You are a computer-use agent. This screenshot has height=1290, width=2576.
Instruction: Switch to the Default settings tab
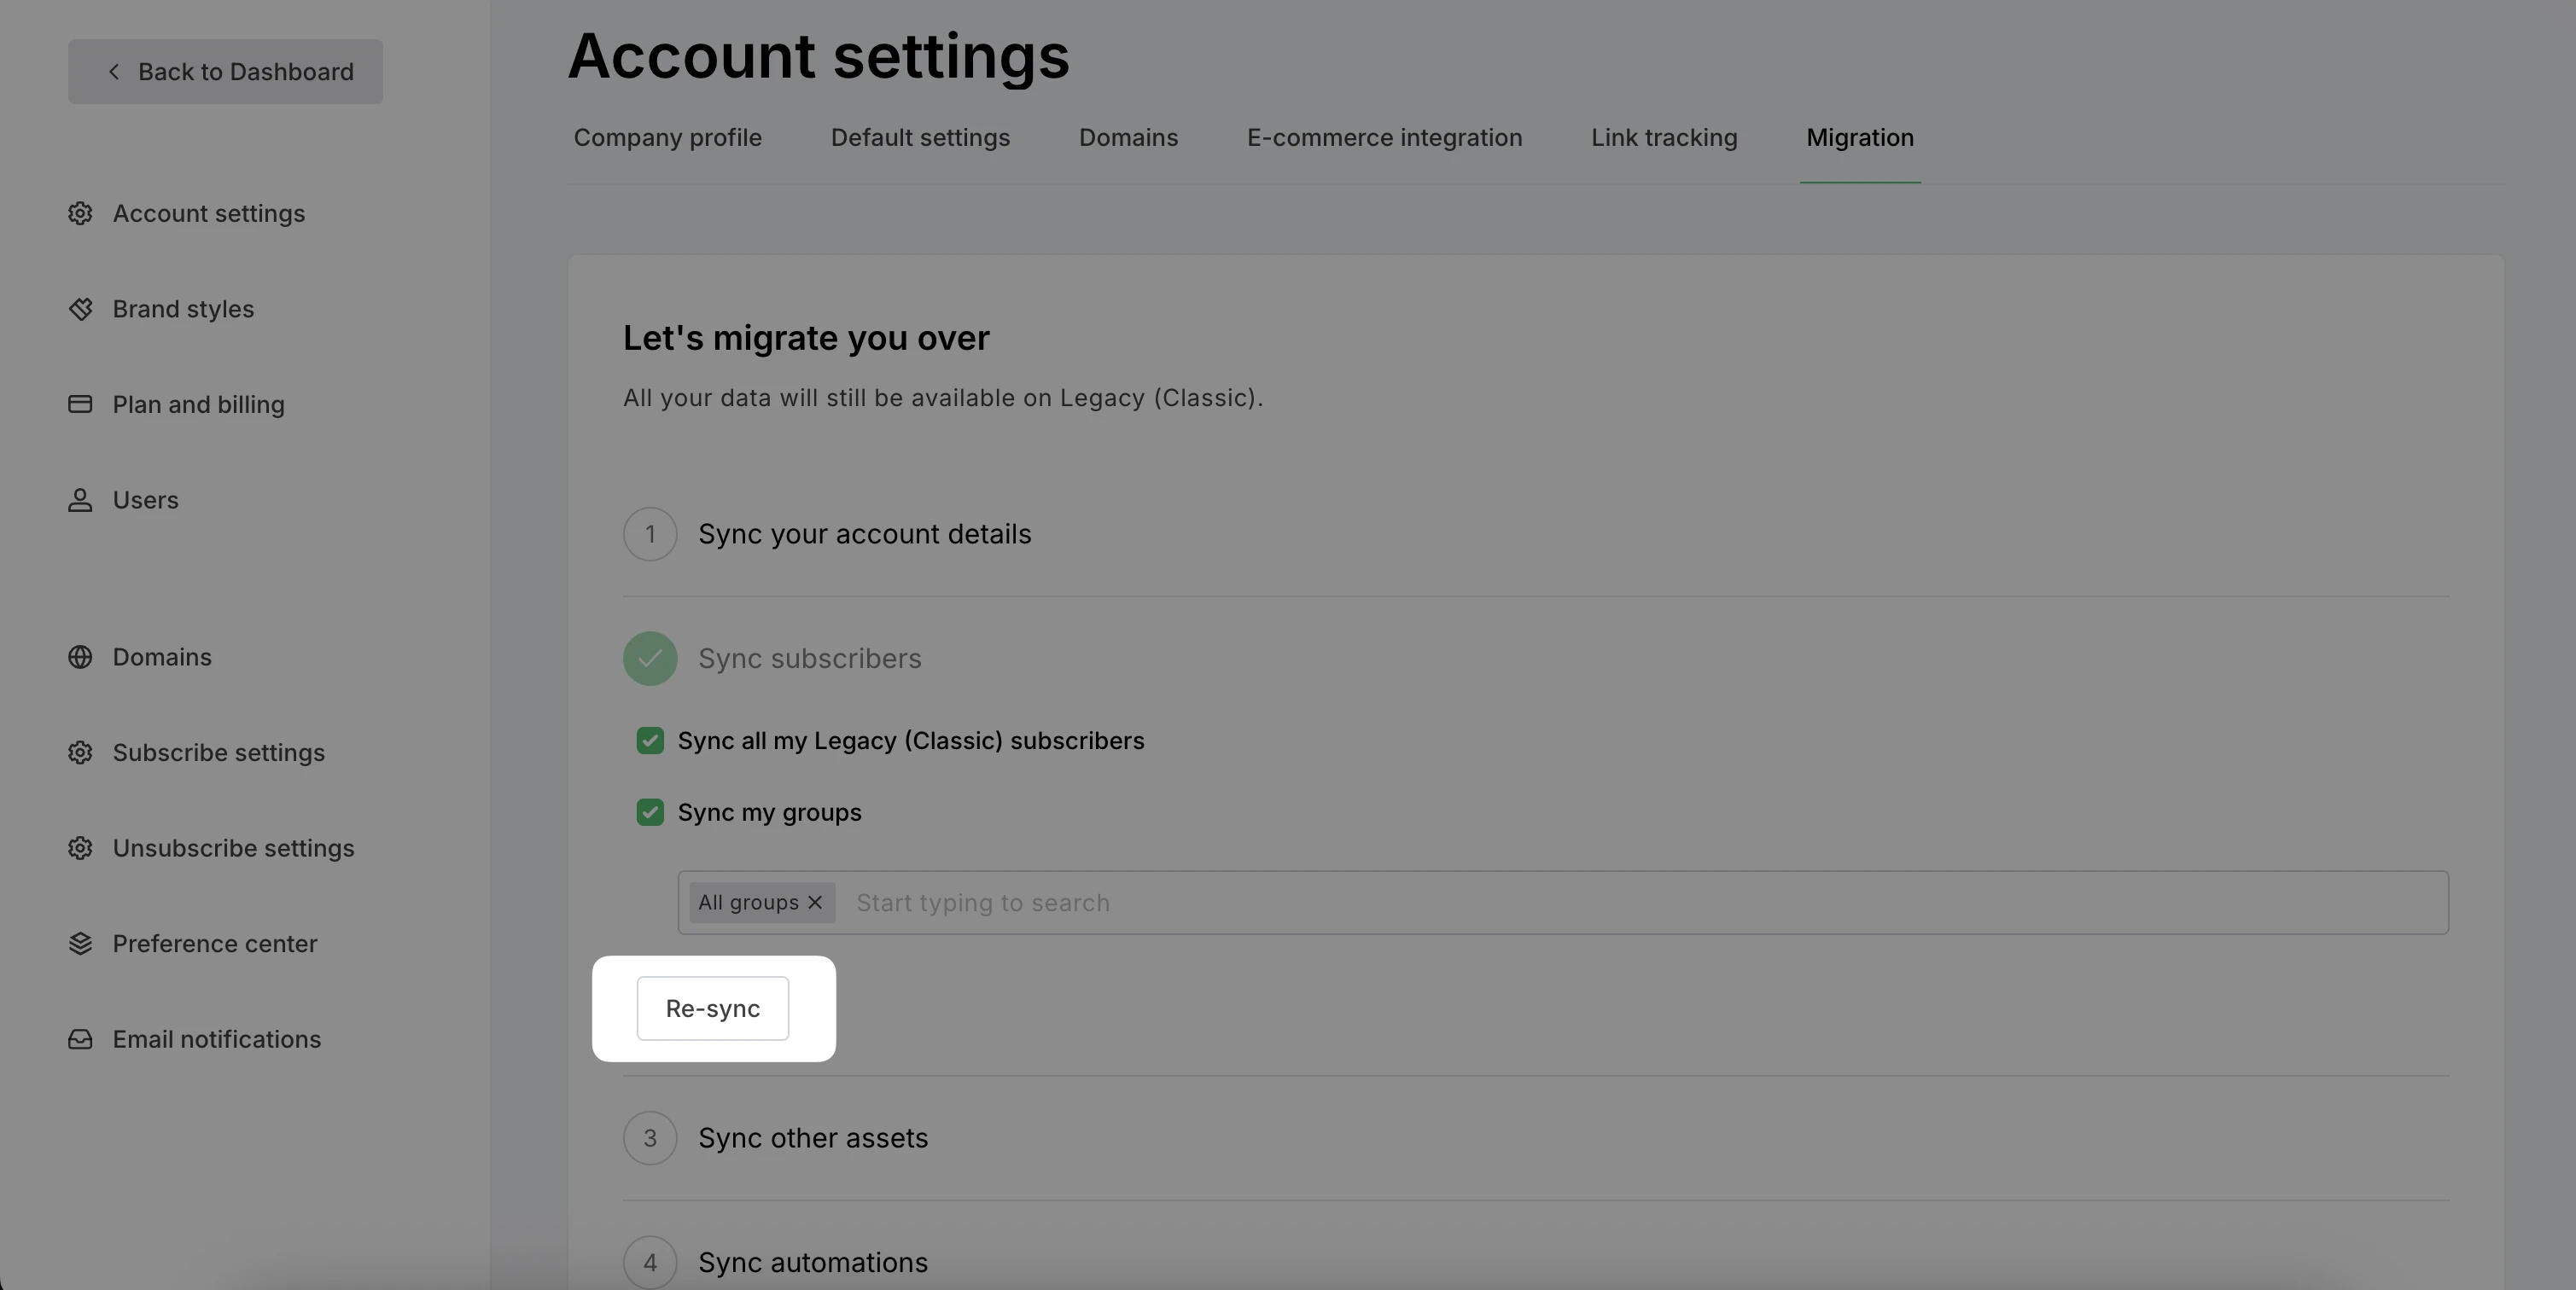(x=920, y=138)
